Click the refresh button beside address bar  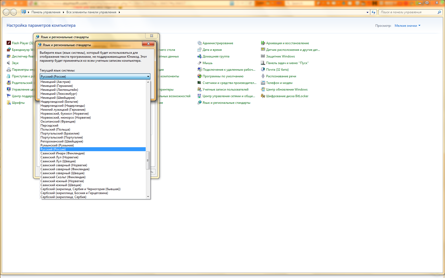click(x=373, y=12)
